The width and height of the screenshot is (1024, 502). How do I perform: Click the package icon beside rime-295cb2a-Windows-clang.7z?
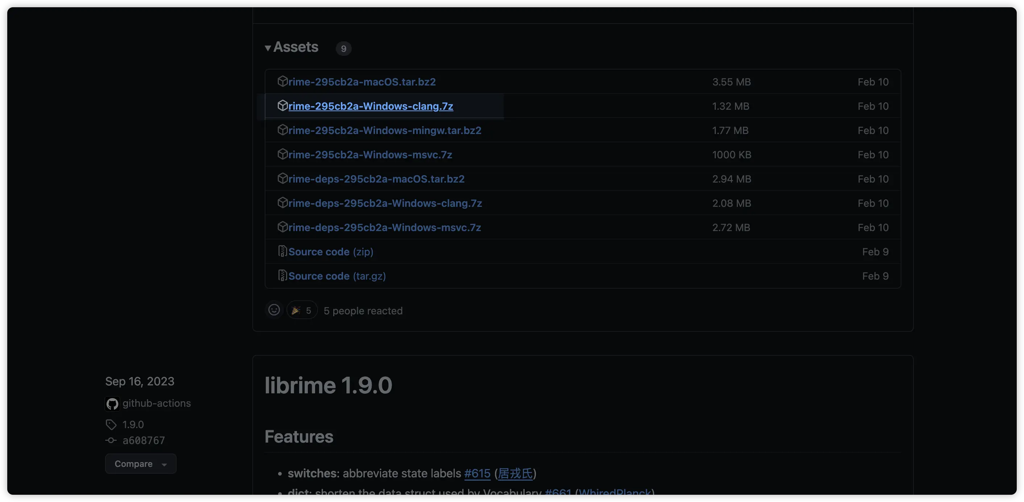point(282,106)
